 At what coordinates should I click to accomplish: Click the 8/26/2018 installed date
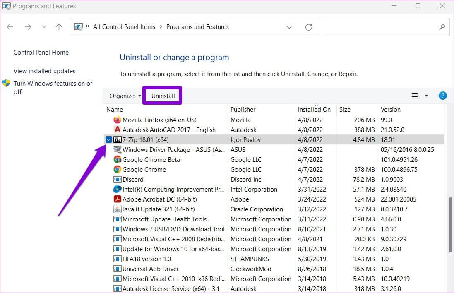click(312, 269)
